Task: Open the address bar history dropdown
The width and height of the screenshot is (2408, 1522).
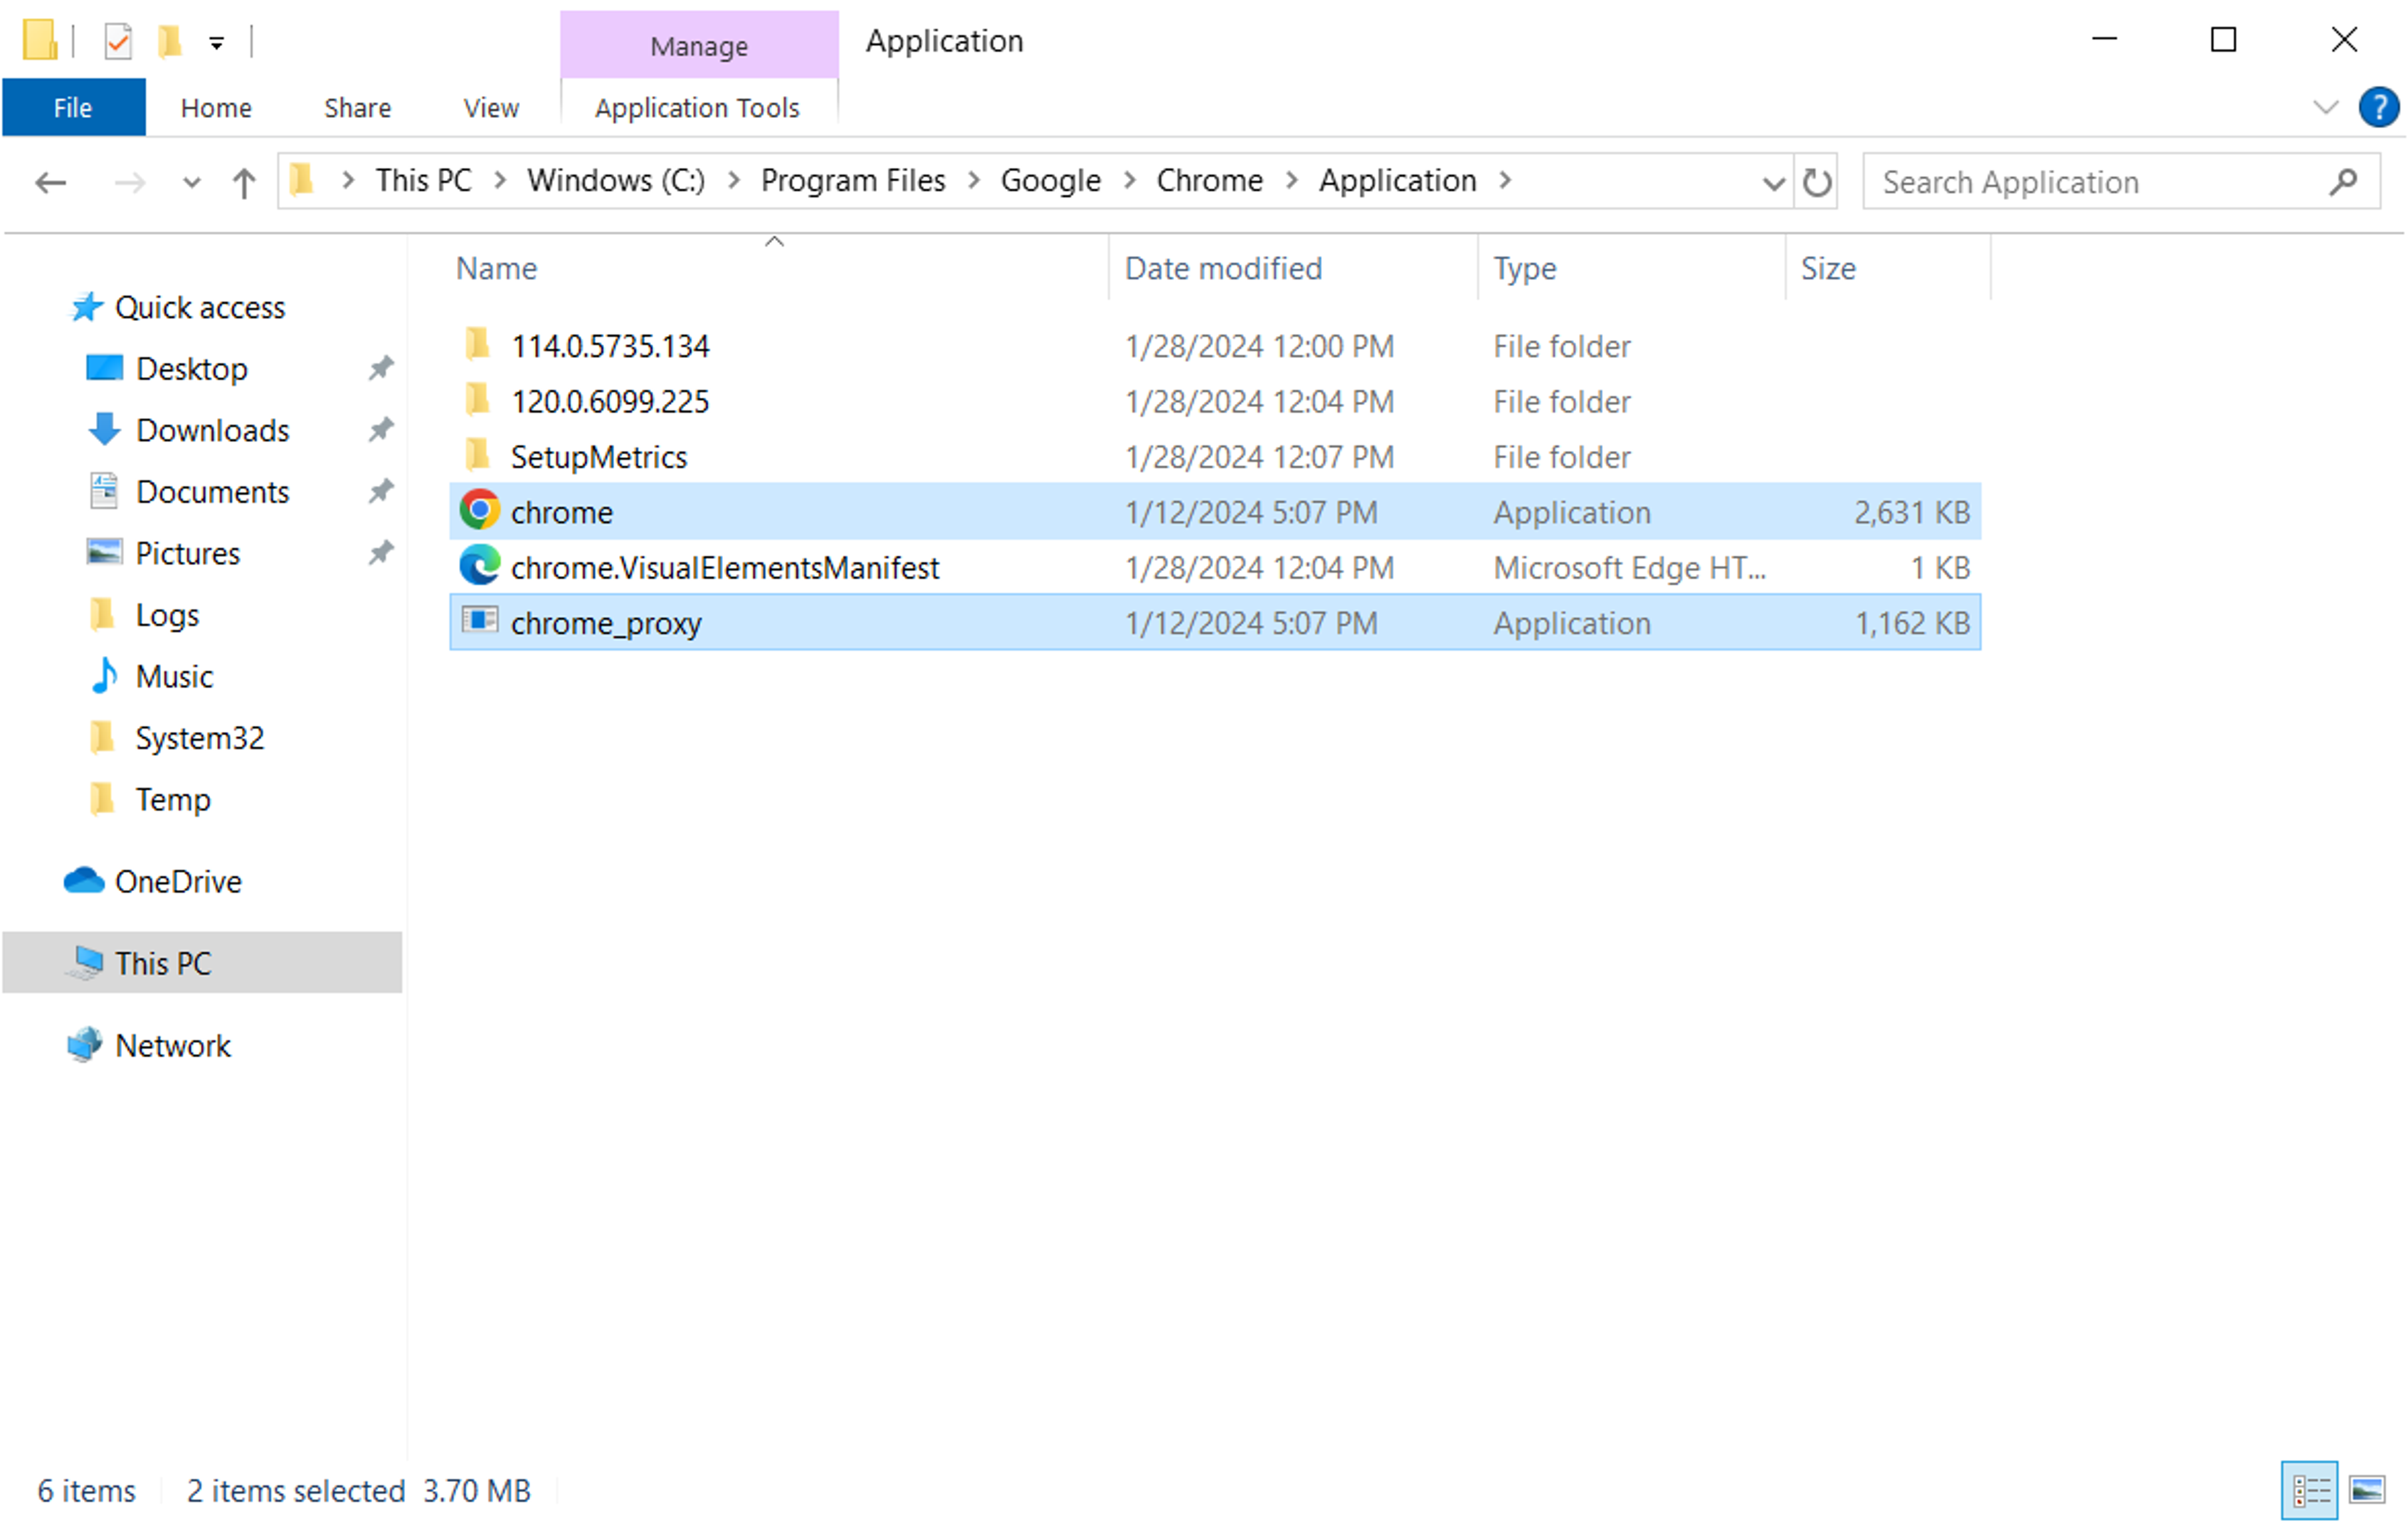Action: 1773,183
